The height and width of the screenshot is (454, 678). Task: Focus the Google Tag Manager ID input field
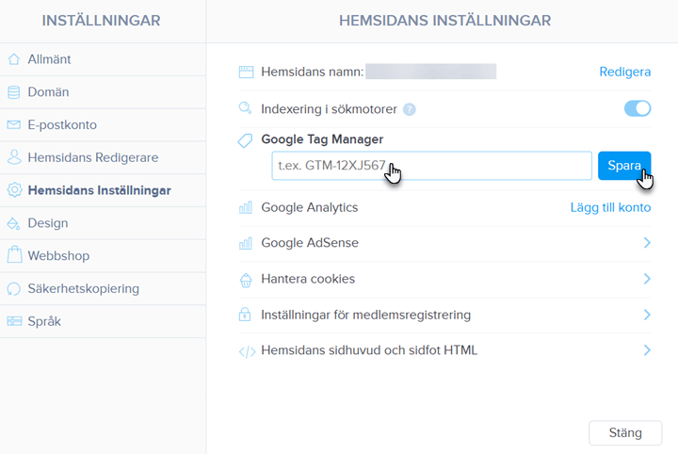(431, 166)
